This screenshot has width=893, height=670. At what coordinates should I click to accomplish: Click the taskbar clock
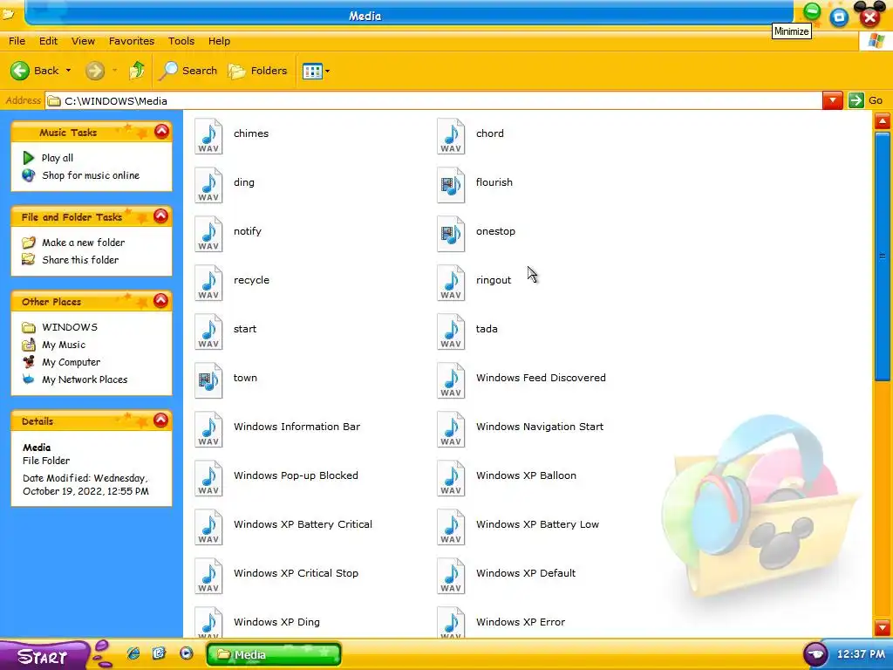(x=861, y=654)
